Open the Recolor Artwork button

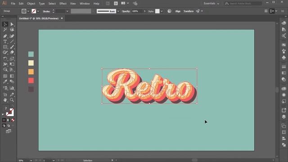[169, 11]
